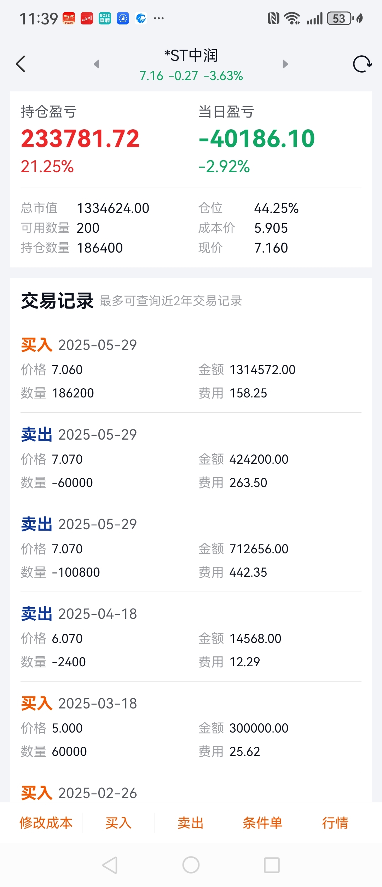Open 修改成本 at the bottom

click(x=46, y=823)
